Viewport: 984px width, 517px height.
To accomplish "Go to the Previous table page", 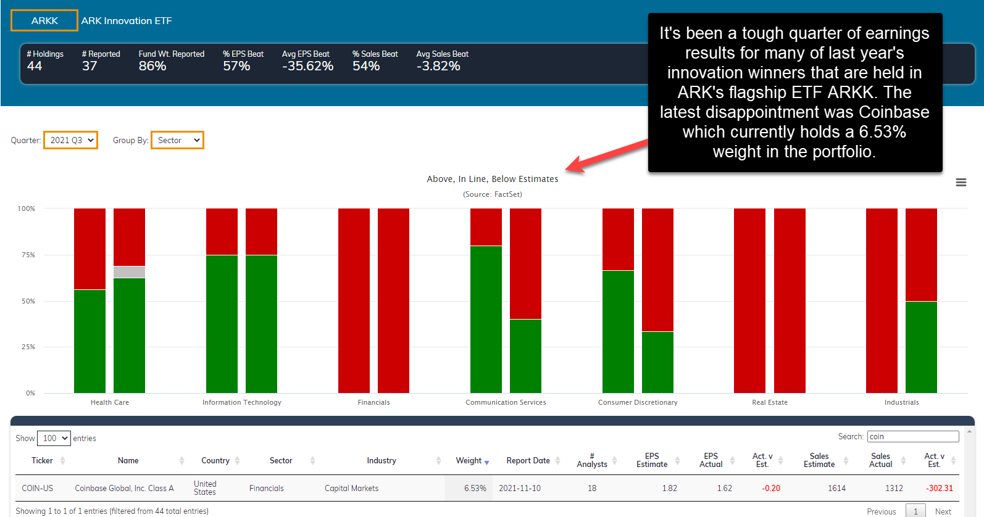I will tap(881, 511).
